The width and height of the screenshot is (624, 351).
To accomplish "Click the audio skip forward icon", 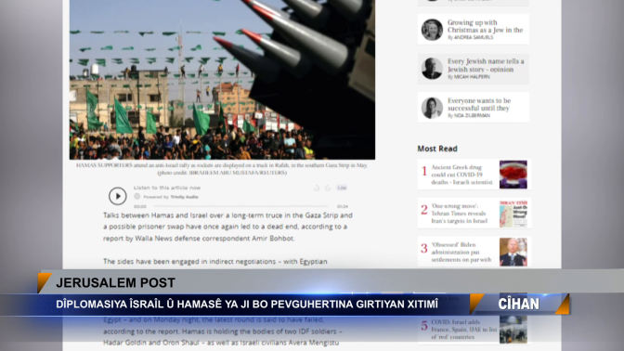I will pyautogui.click(x=328, y=188).
